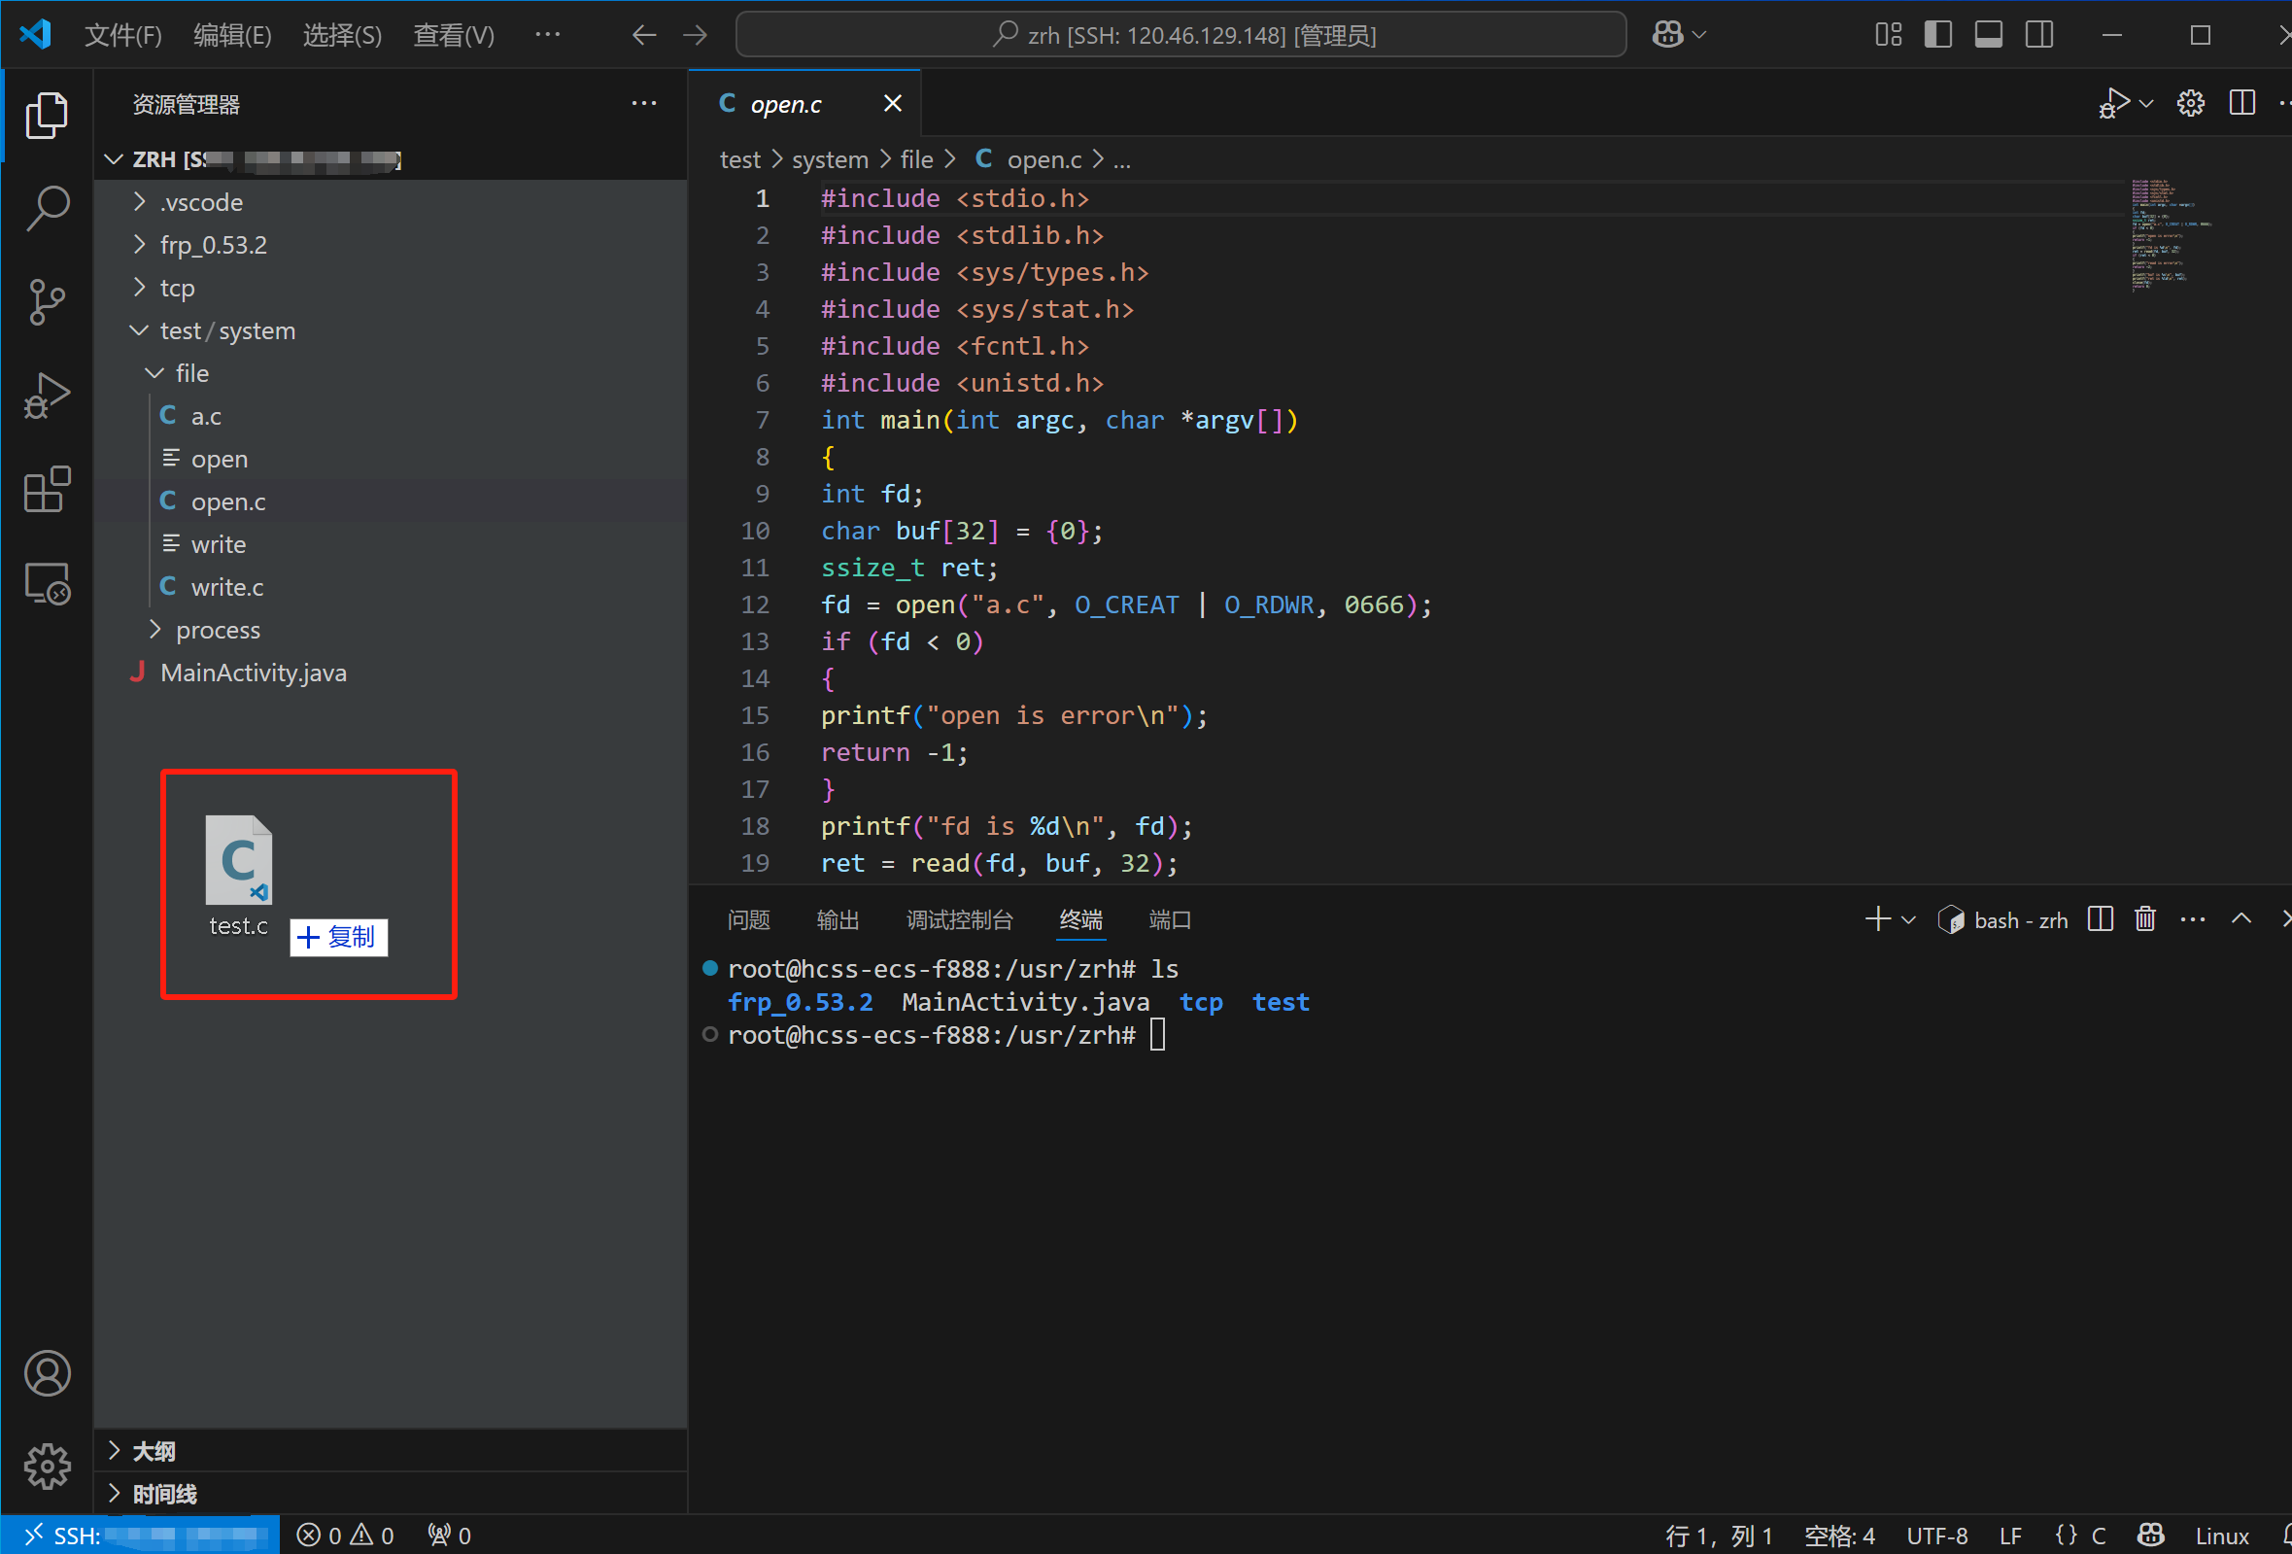Screen dimensions: 2292x1554
Task: Open Run and Debug view
Action: 47,396
